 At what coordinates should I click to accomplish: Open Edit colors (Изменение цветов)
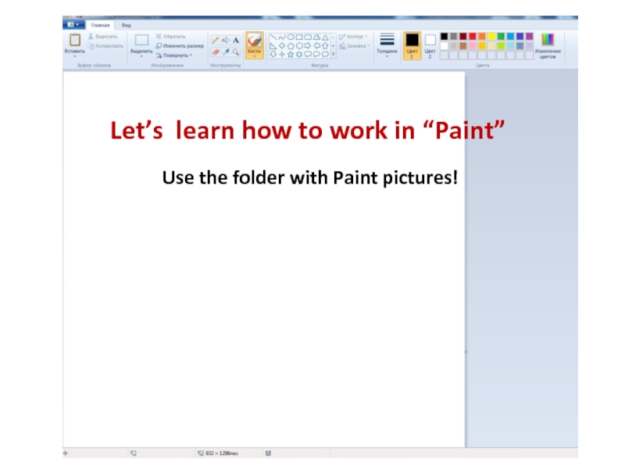tap(548, 46)
